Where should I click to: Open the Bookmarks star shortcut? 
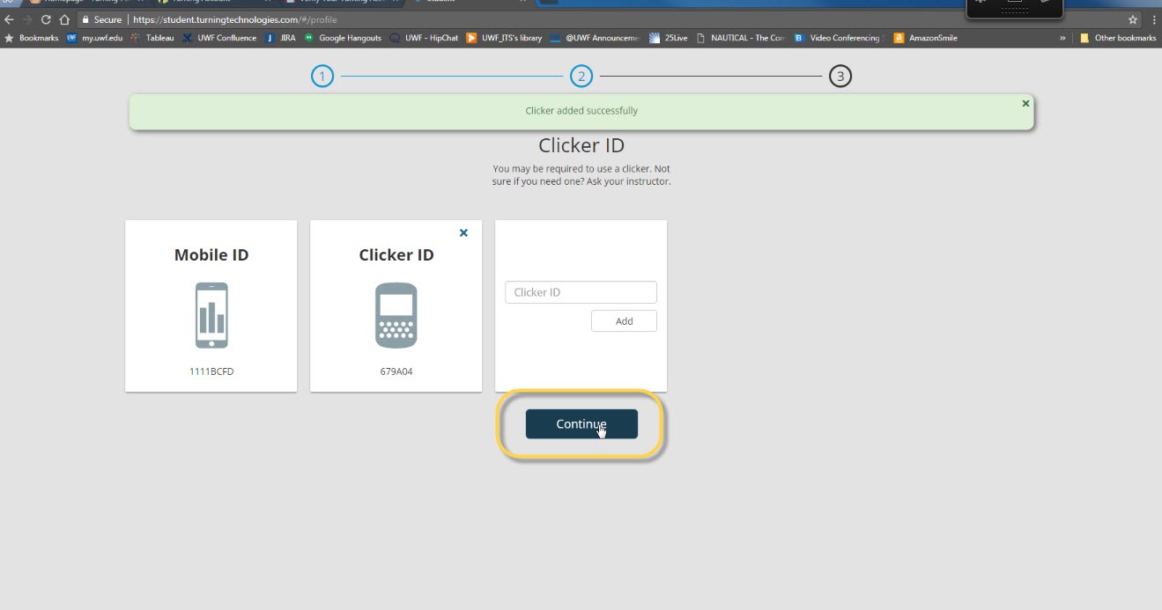(x=32, y=38)
